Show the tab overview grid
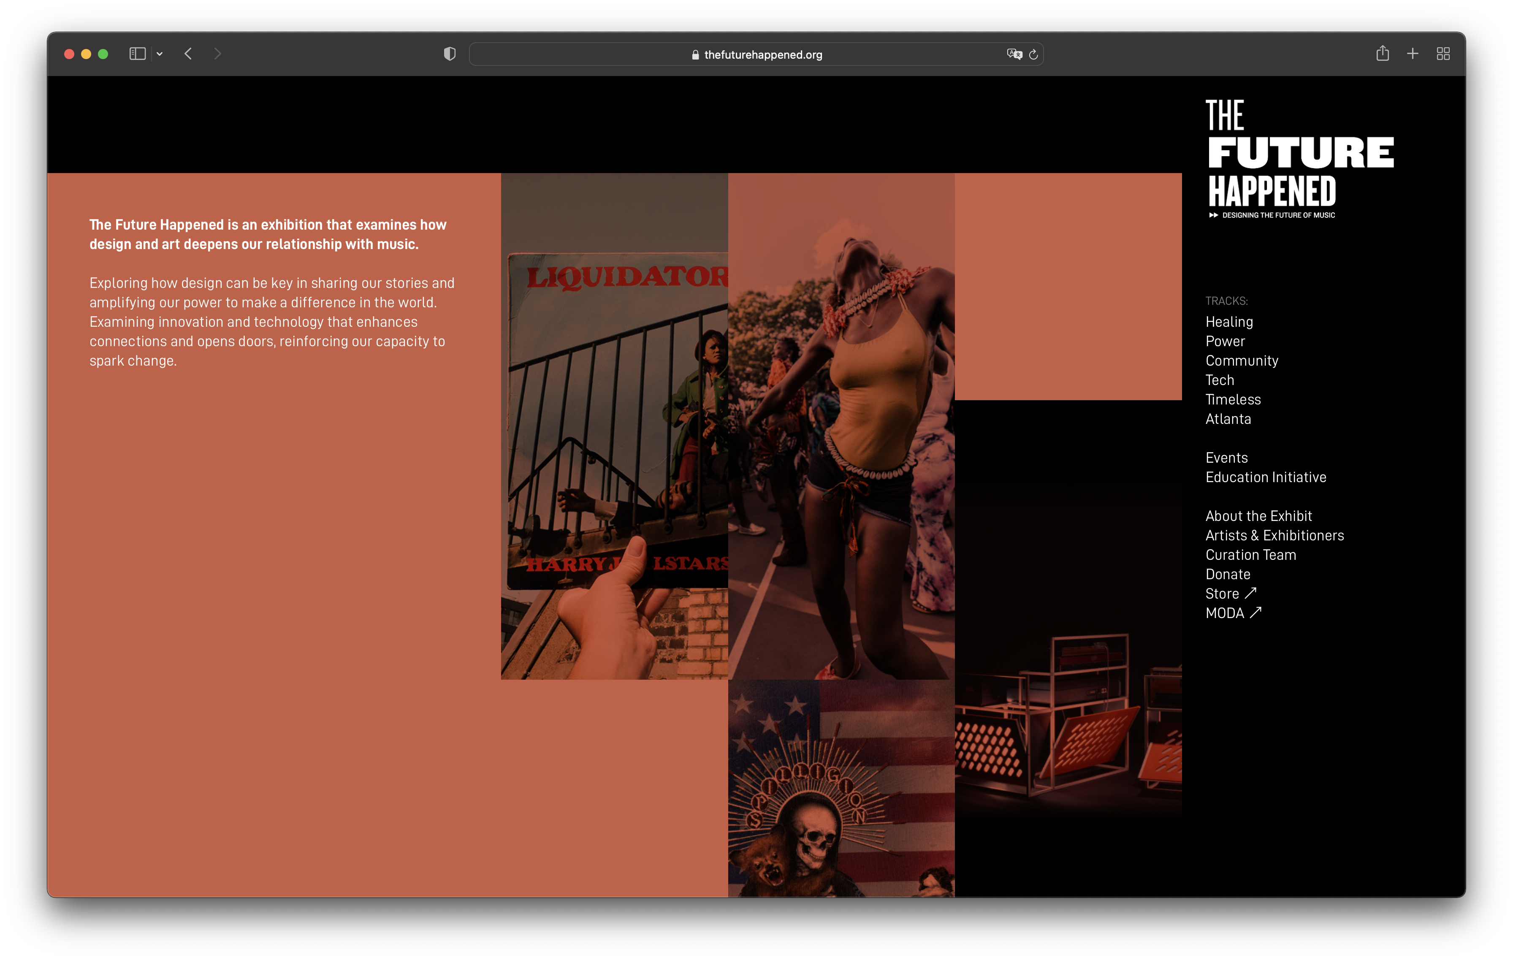Screen dimensions: 1513x960 coord(1443,54)
